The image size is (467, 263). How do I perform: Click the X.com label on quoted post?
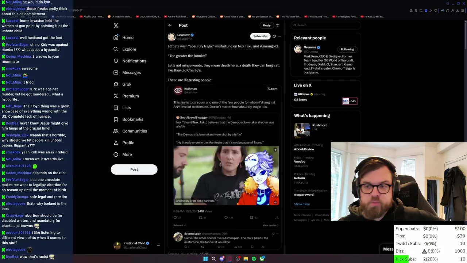[272, 89]
